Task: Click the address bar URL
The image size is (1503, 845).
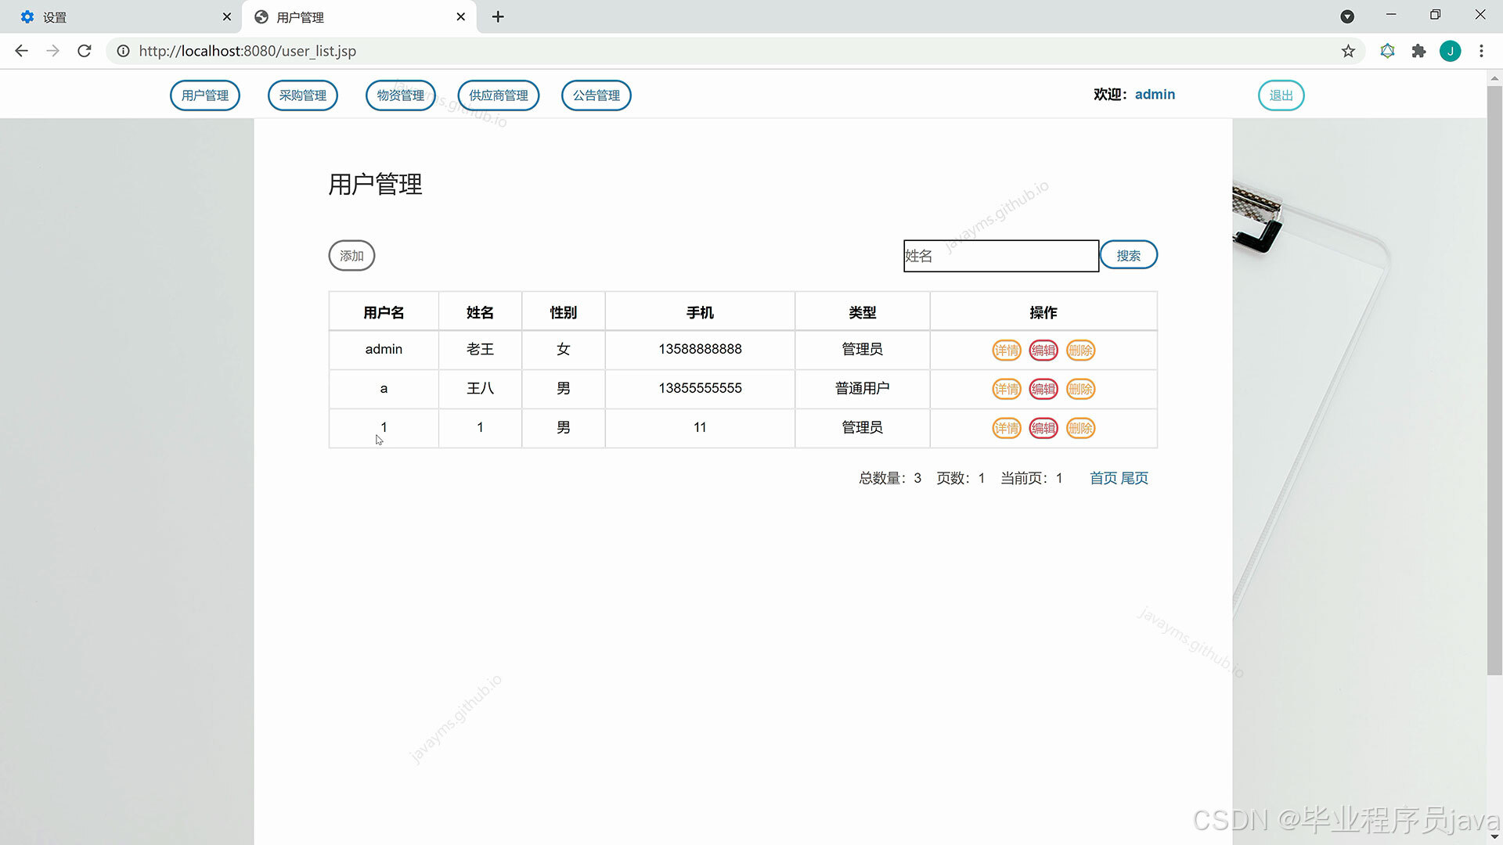Action: [x=247, y=51]
